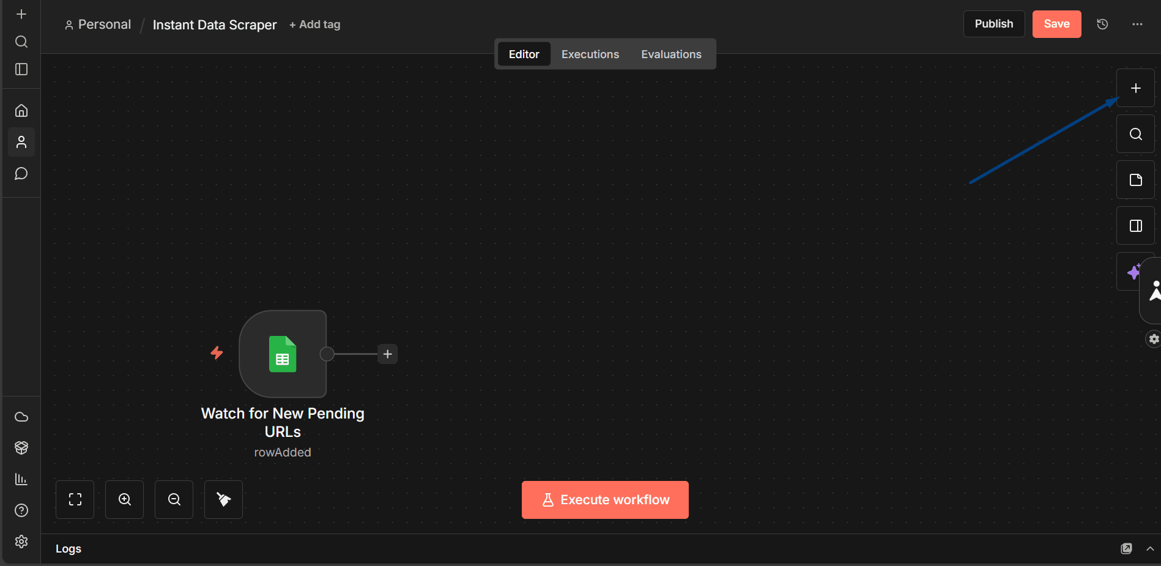
Task: Add a sticky note to canvas
Action: pyautogui.click(x=1135, y=180)
